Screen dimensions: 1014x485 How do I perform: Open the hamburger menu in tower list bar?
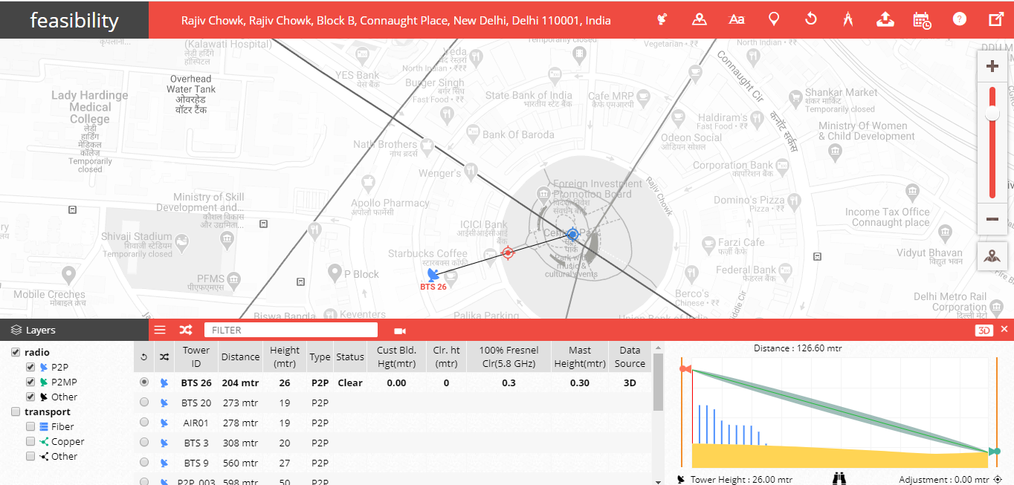coord(160,330)
